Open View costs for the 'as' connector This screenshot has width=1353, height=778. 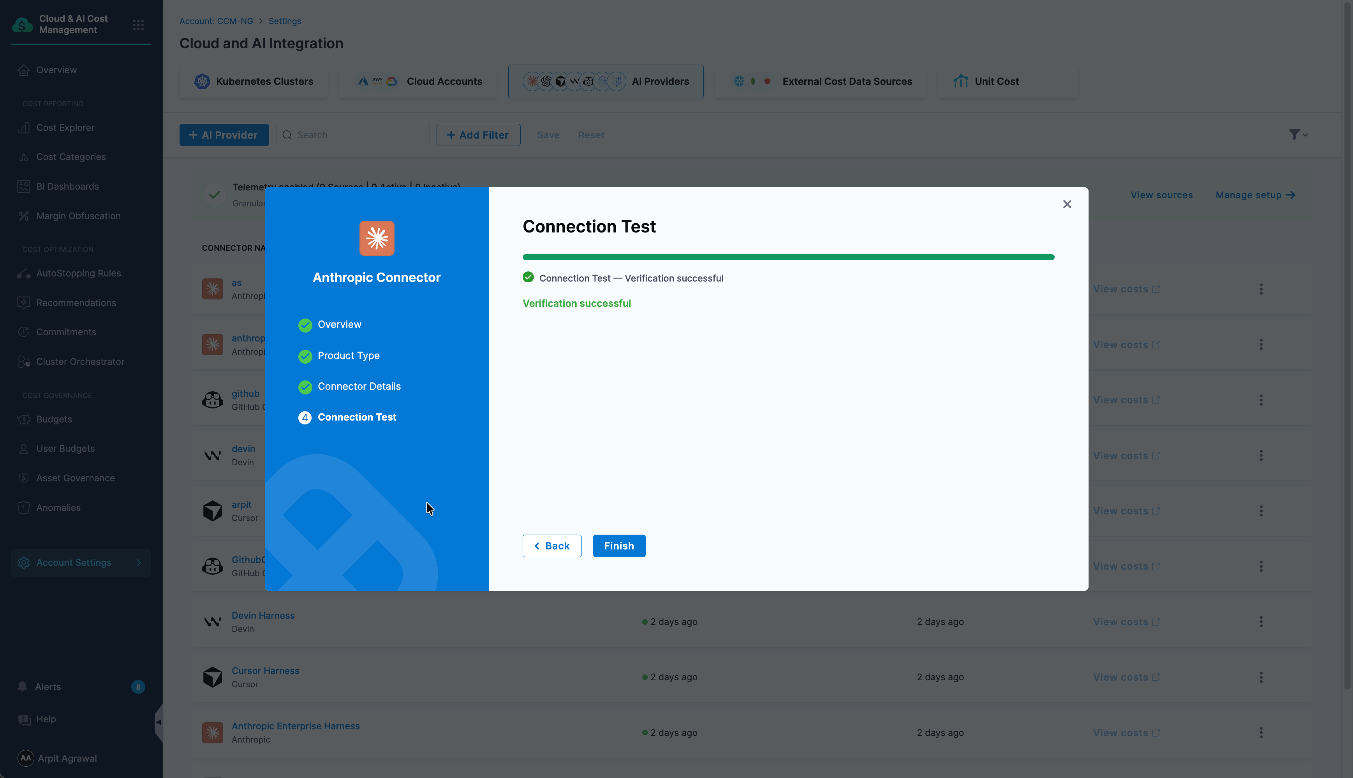[x=1126, y=289]
